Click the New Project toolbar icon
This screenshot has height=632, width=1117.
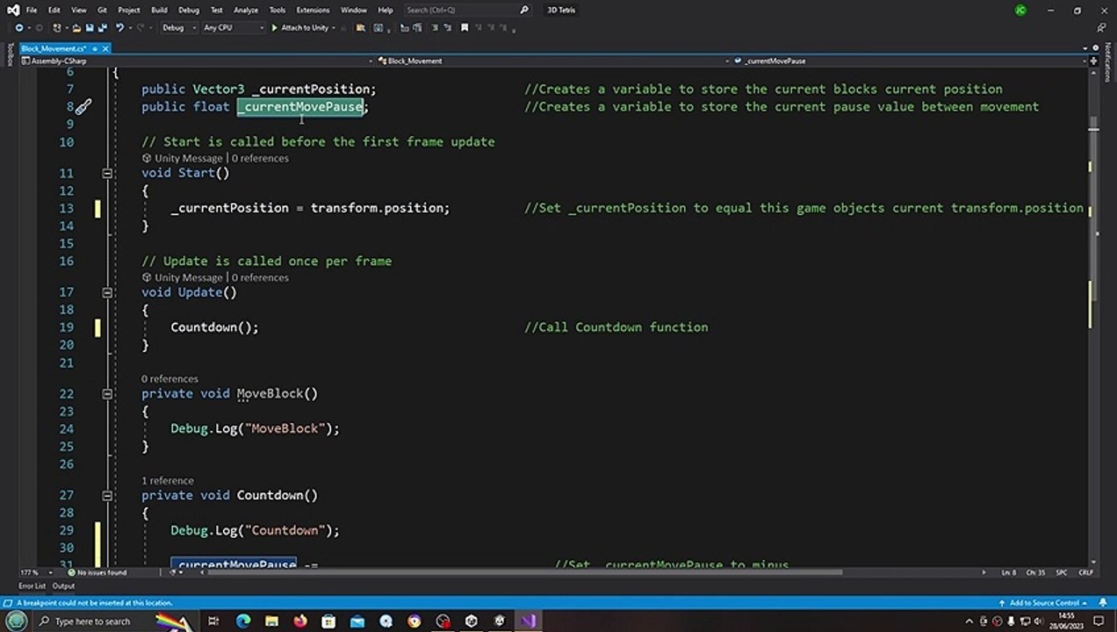point(56,27)
